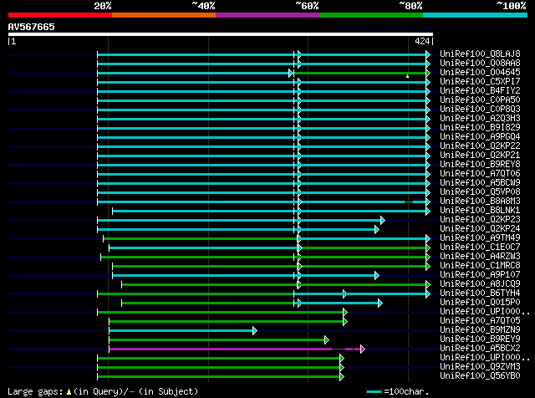535x398 pixels.
Task: Select the UniRef100_A2Q3H3 label
Action: (480, 118)
